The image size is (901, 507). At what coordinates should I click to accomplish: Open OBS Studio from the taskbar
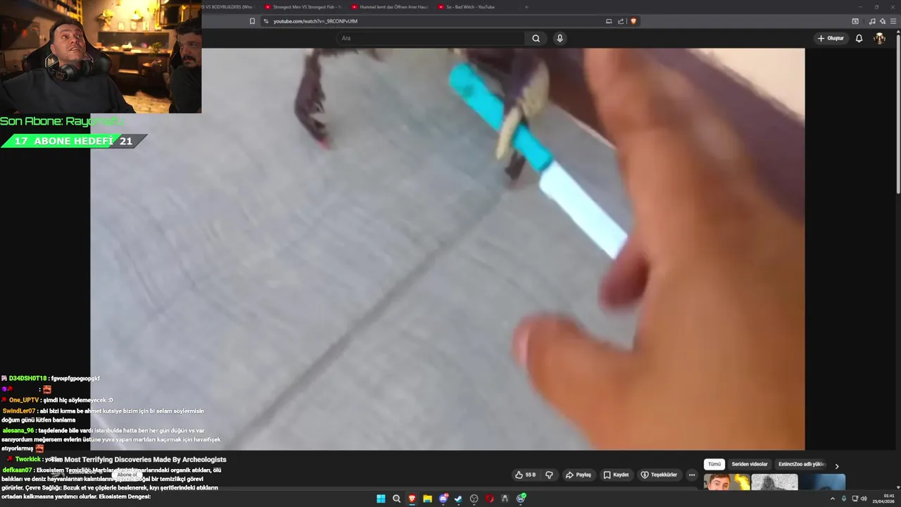pyautogui.click(x=474, y=499)
